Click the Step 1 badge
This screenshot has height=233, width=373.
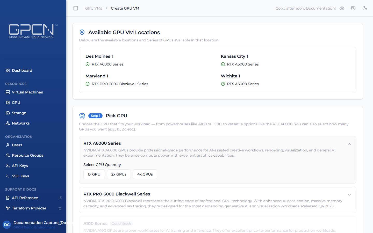point(96,116)
